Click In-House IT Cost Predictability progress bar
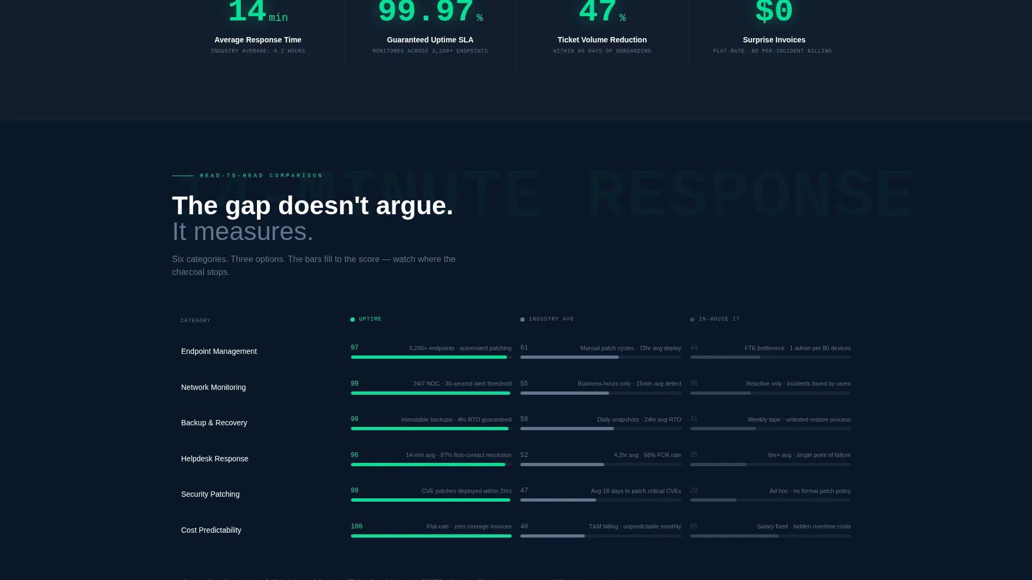Viewport: 1032px width, 580px height. 770,536
